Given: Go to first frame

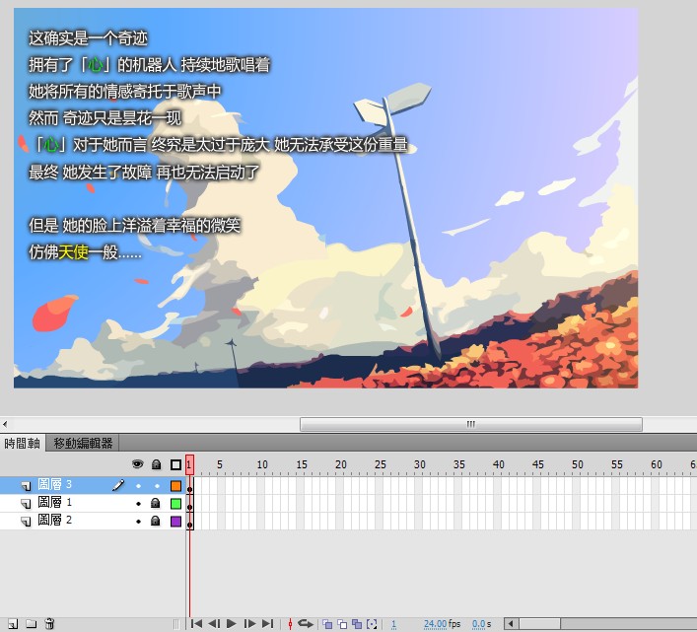Looking at the screenshot, I should click(x=196, y=624).
